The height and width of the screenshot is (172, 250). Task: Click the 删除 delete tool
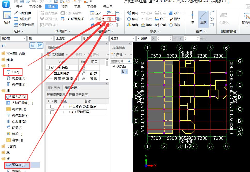tap(175, 19)
